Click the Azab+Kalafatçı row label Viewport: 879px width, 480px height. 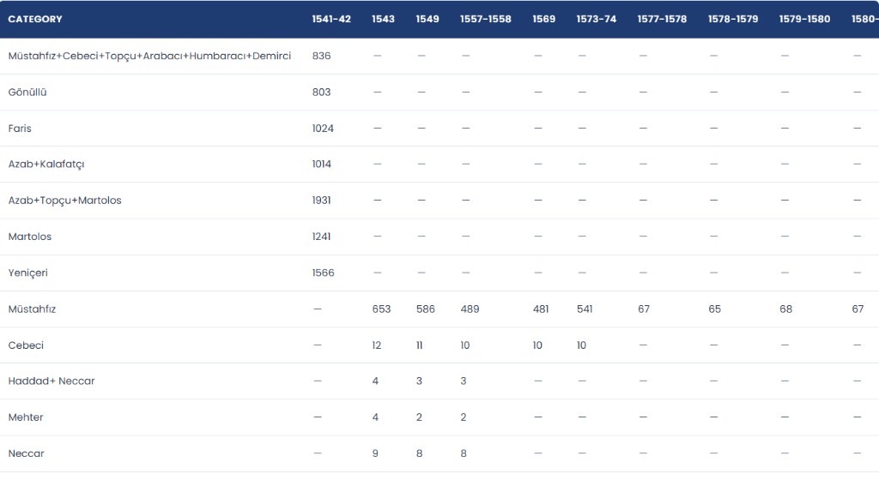(x=46, y=165)
